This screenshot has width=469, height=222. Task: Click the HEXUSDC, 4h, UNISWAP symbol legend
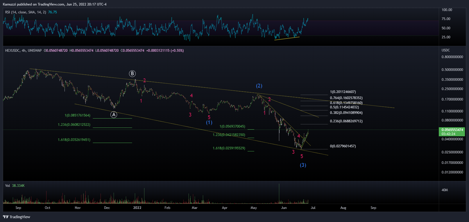23,51
